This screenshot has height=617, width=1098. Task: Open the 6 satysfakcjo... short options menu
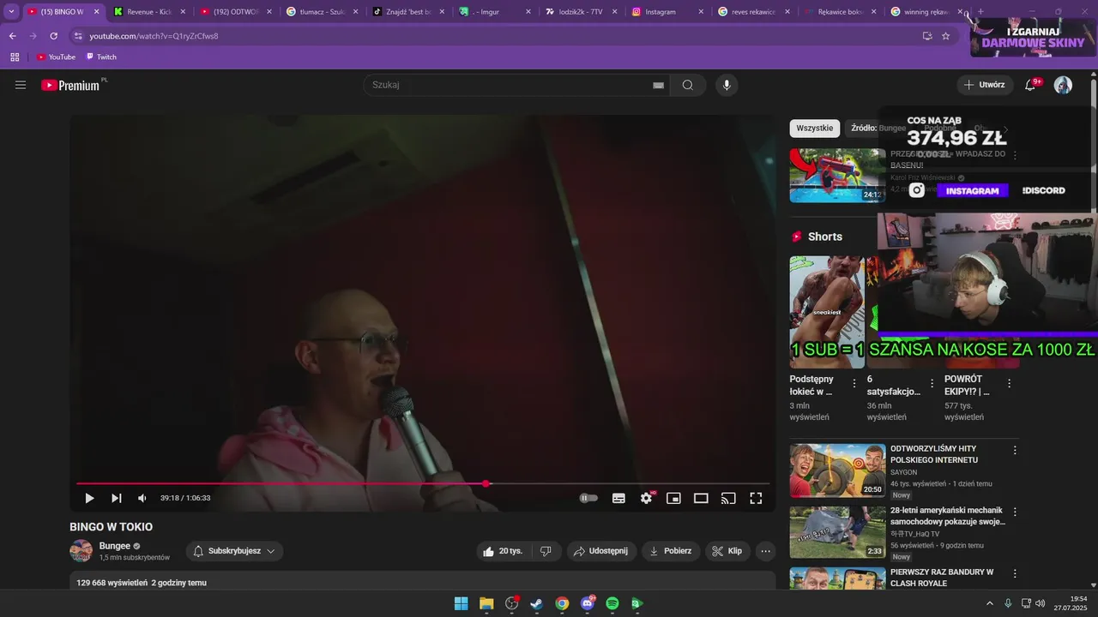click(932, 383)
